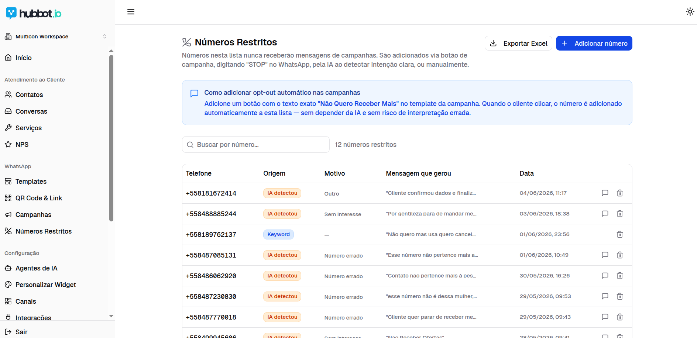Image resolution: width=697 pixels, height=338 pixels.
Task: Select phone number +558487230830
Action: tap(211, 297)
